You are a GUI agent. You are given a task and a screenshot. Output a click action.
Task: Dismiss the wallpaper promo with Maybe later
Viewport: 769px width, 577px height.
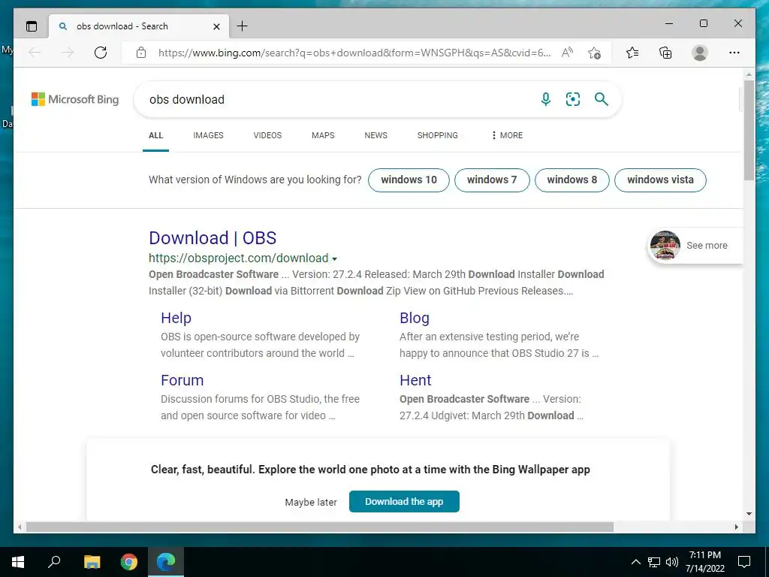(311, 503)
